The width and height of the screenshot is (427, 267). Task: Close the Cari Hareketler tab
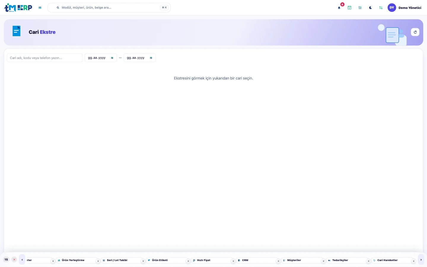pos(414,261)
